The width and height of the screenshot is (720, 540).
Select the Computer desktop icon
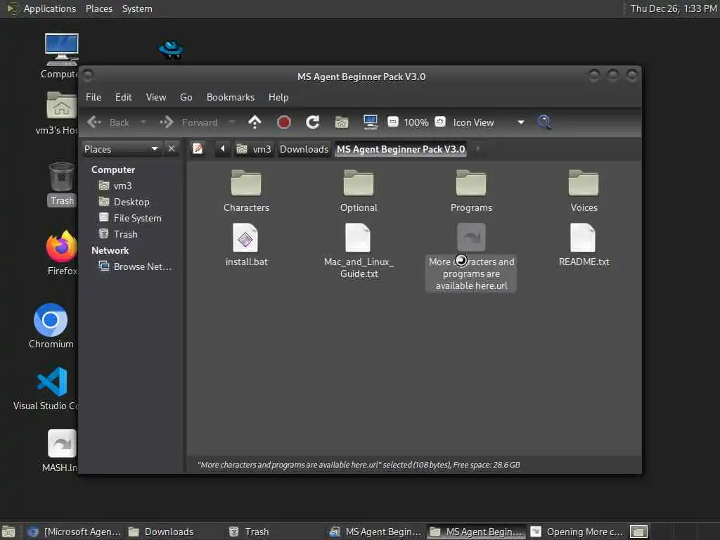[x=62, y=56]
